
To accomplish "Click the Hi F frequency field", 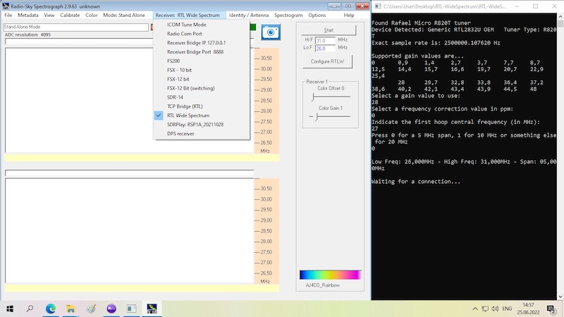I will pos(325,41).
